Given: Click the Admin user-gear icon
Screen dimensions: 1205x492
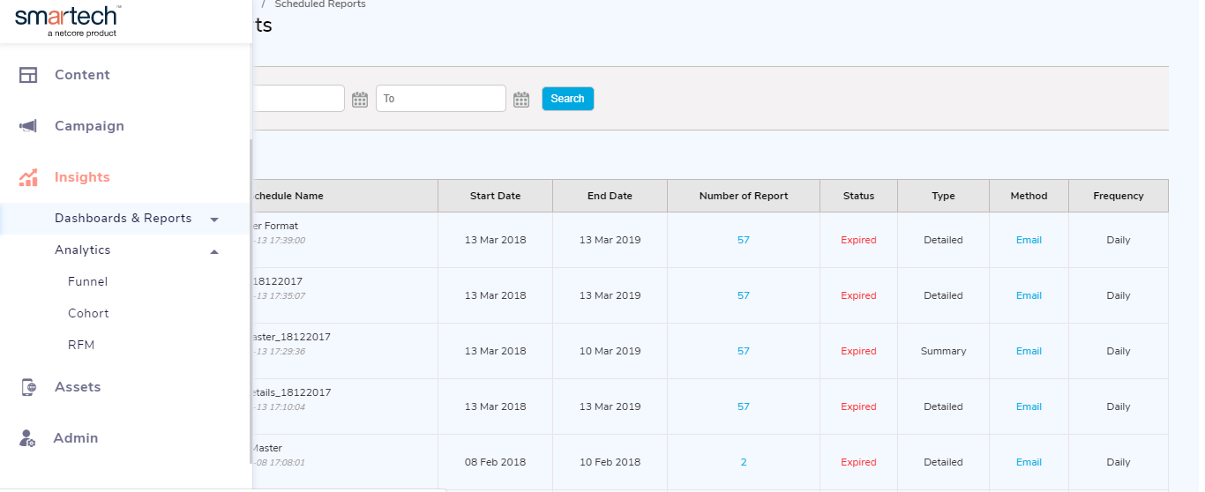Looking at the screenshot, I should pyautogui.click(x=28, y=438).
